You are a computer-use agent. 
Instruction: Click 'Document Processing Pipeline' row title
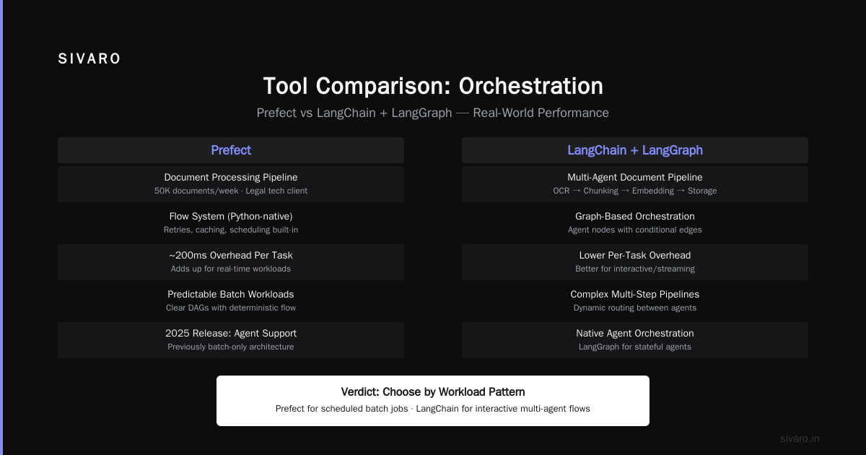231,177
